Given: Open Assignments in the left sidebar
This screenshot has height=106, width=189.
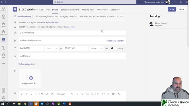Looking at the screenshot, I should coord(4,32).
